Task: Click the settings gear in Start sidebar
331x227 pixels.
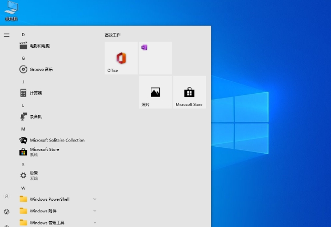Action: click(7, 212)
